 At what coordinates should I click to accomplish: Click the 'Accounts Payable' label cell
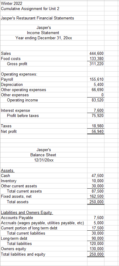click(44, 218)
